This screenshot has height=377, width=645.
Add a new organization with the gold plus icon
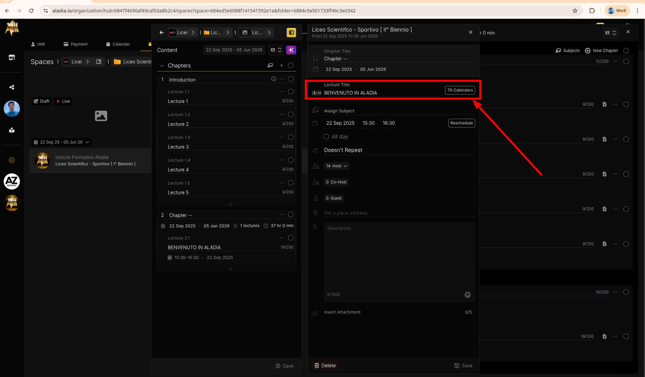click(x=12, y=160)
